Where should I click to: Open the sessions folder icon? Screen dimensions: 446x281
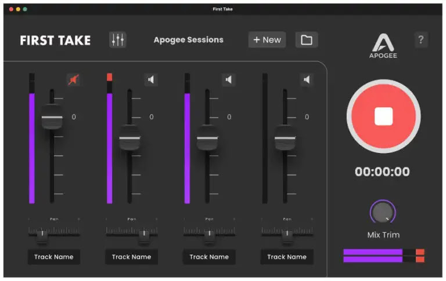click(307, 40)
